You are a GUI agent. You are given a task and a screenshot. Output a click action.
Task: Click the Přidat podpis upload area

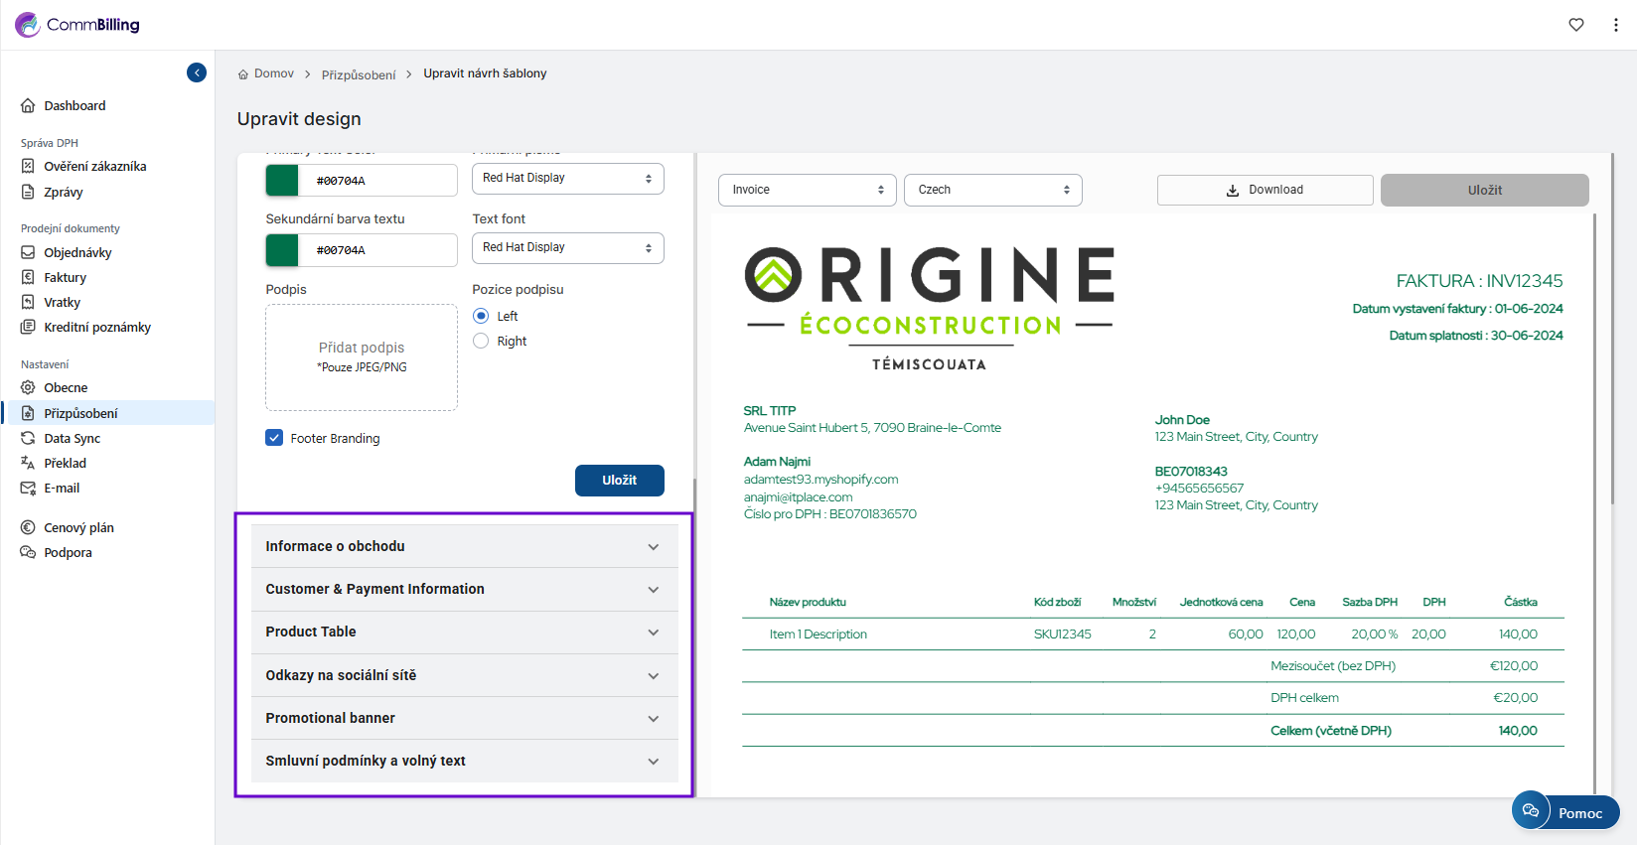[362, 357]
